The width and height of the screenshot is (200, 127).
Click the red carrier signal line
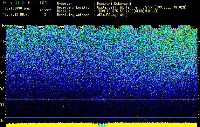click(102, 99)
